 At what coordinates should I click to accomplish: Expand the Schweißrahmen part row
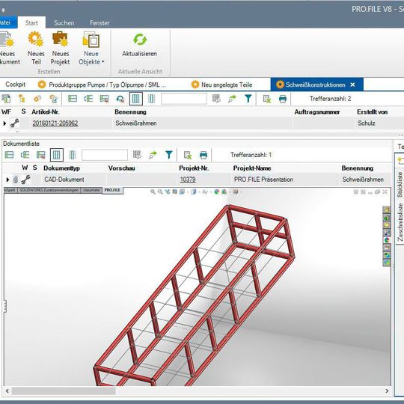4,123
